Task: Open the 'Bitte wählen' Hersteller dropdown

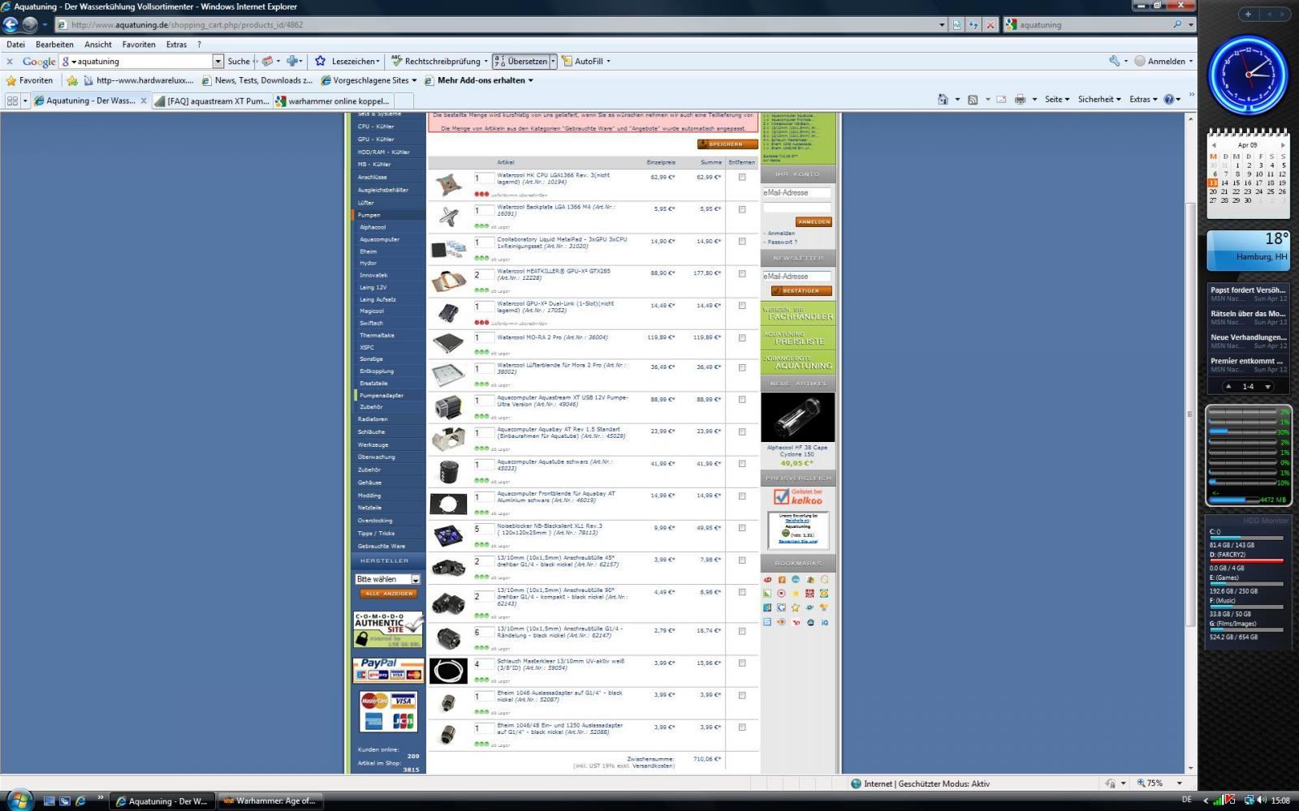Action: click(x=388, y=579)
